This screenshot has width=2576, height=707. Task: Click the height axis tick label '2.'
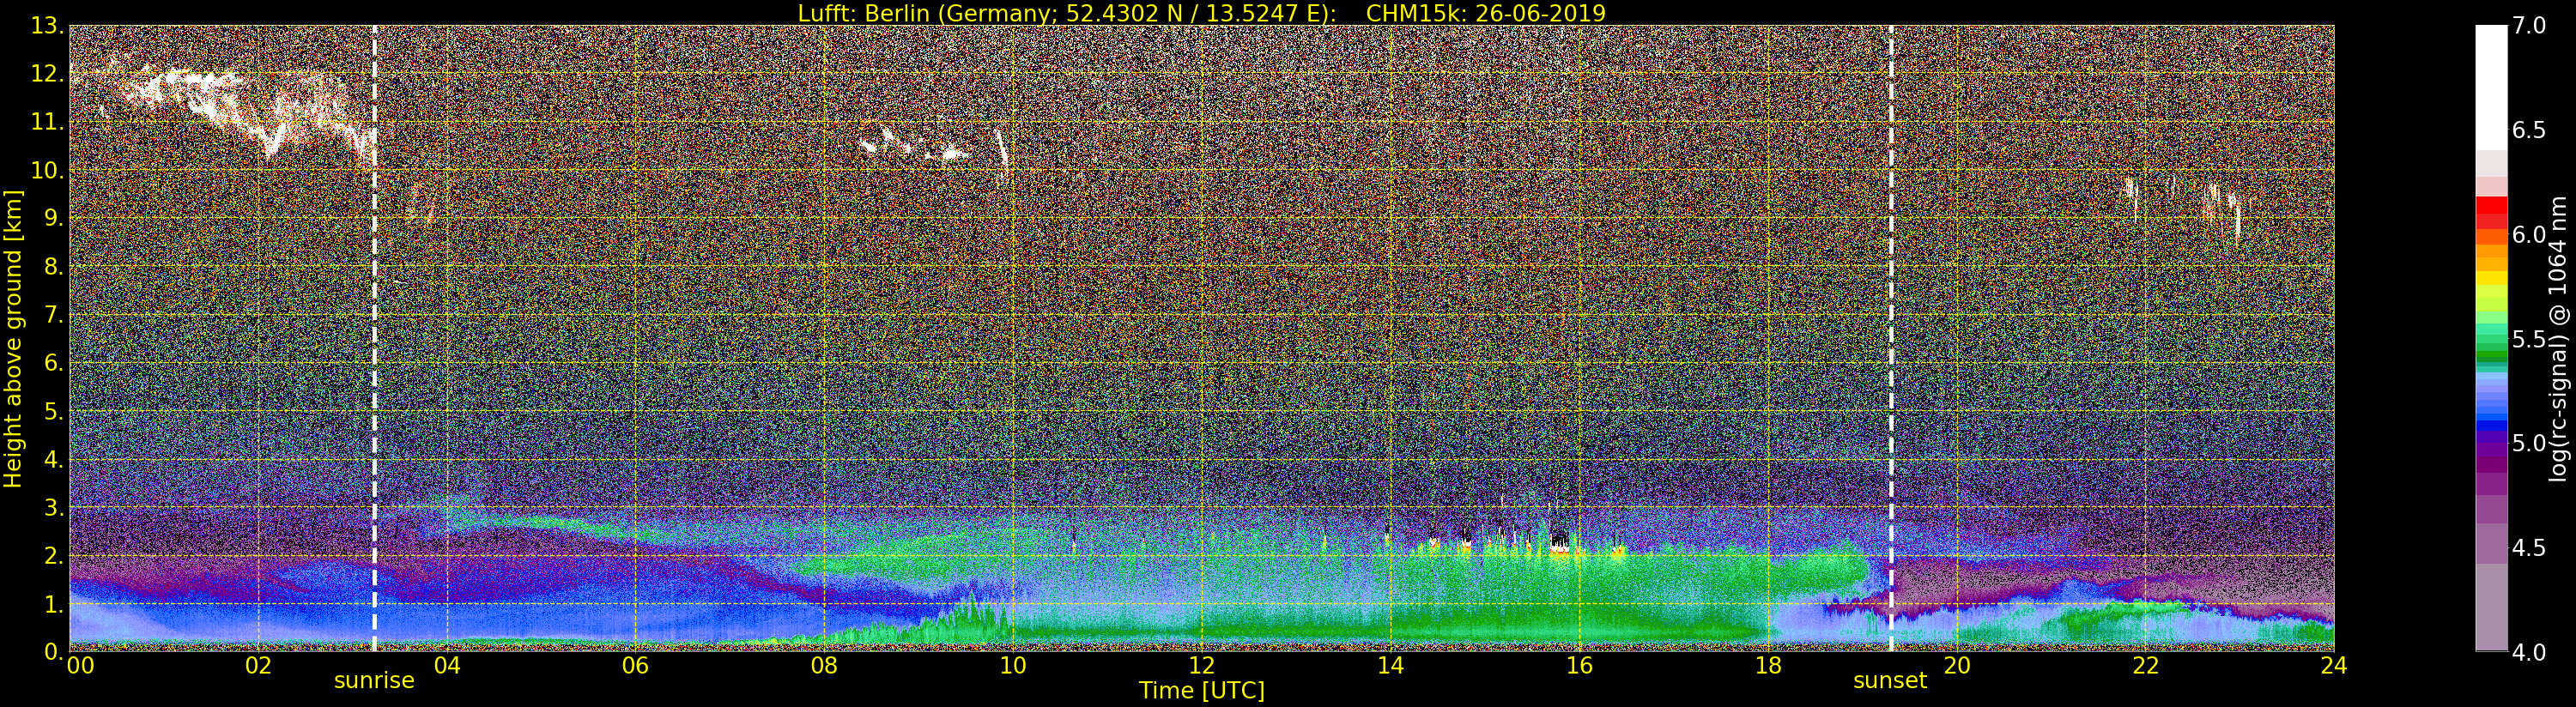[53, 555]
